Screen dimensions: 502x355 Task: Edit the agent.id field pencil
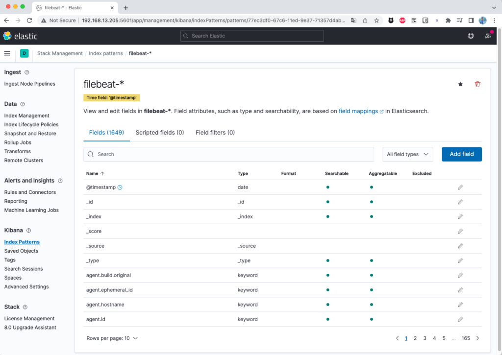(460, 319)
